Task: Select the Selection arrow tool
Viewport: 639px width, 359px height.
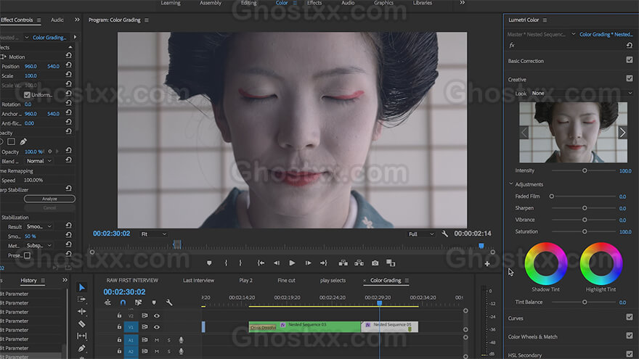Action: coord(82,287)
